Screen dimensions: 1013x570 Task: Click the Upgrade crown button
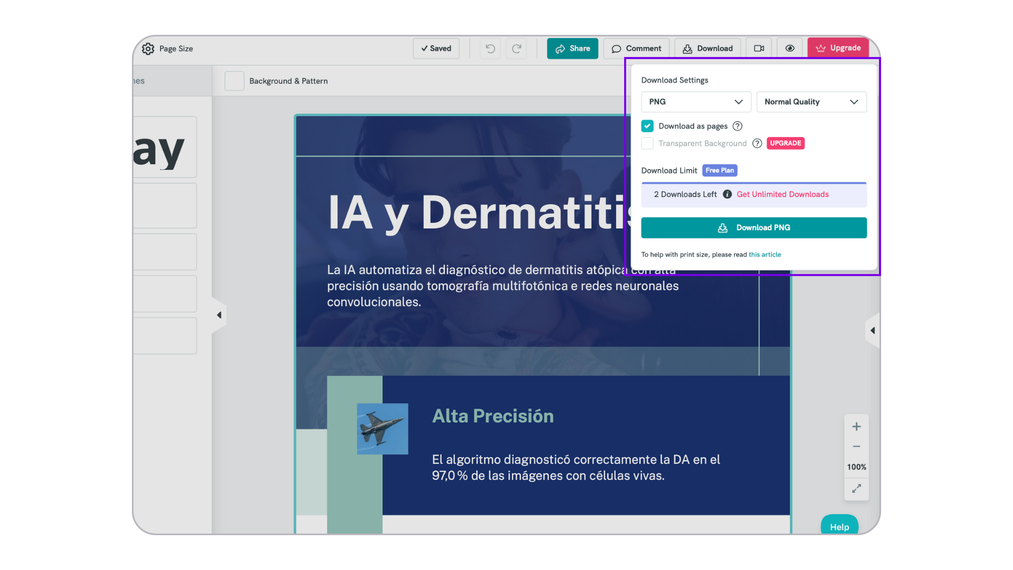838,48
